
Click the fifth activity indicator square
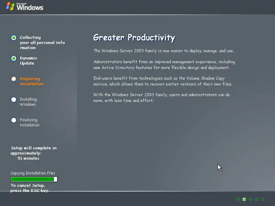[x=263, y=199]
